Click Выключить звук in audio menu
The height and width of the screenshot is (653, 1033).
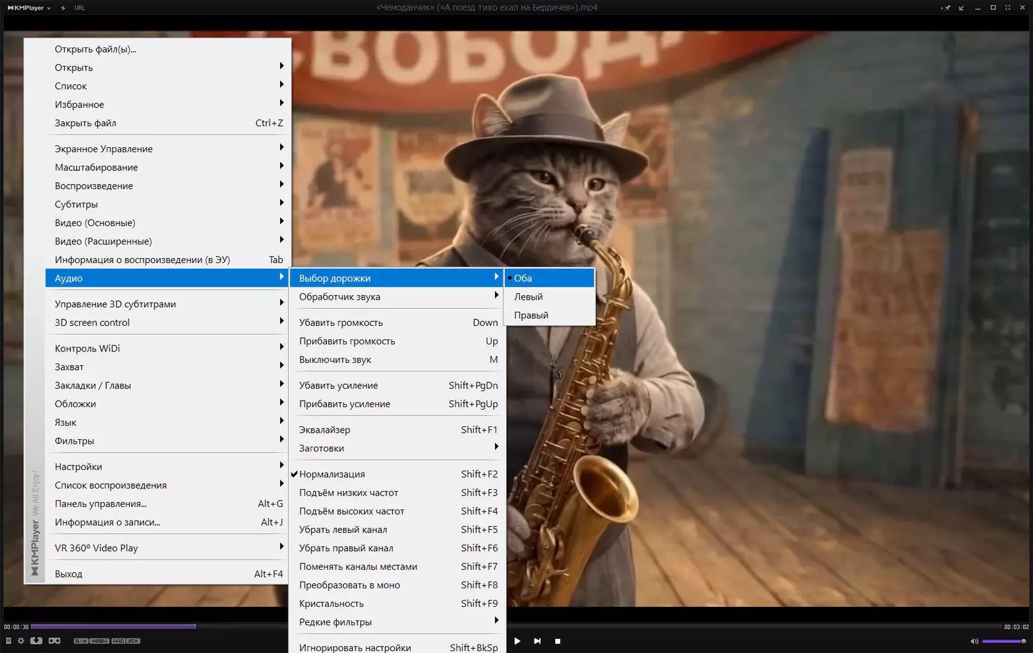pyautogui.click(x=397, y=360)
